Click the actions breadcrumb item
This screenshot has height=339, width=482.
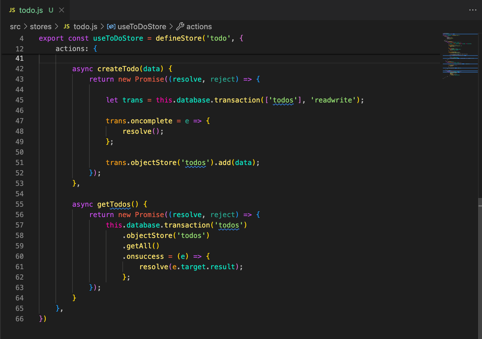[199, 26]
